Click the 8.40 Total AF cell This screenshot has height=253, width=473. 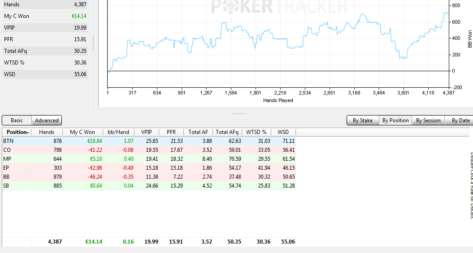click(x=207, y=159)
